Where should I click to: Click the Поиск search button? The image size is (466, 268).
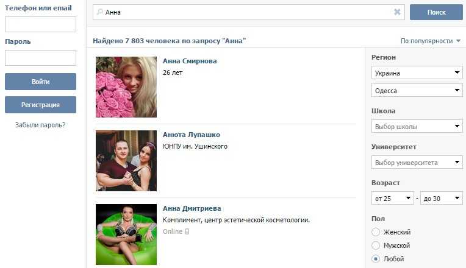pyautogui.click(x=436, y=12)
